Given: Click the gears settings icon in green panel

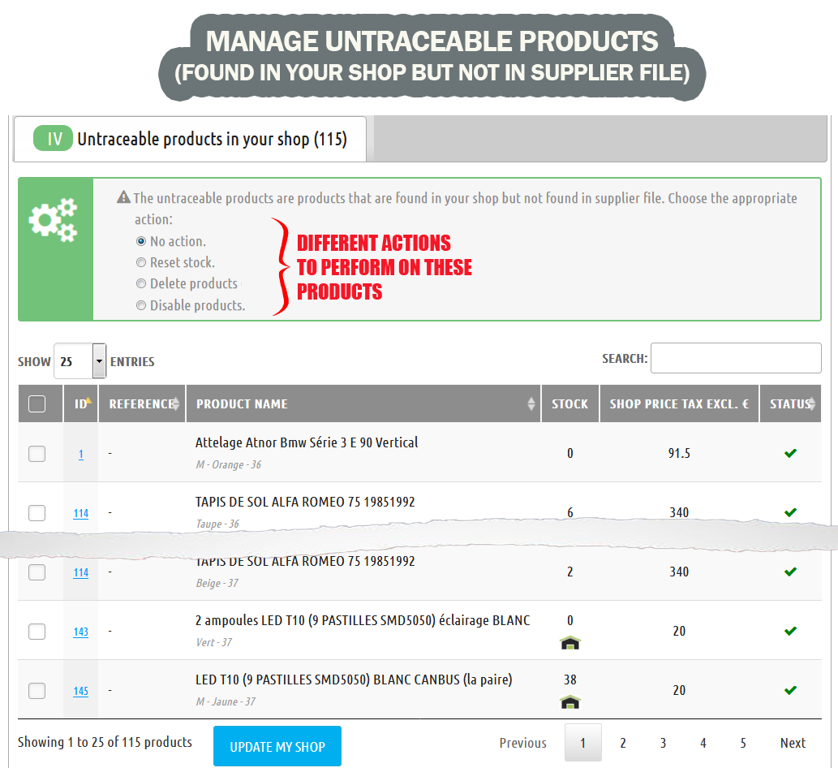Looking at the screenshot, I should click(x=54, y=219).
